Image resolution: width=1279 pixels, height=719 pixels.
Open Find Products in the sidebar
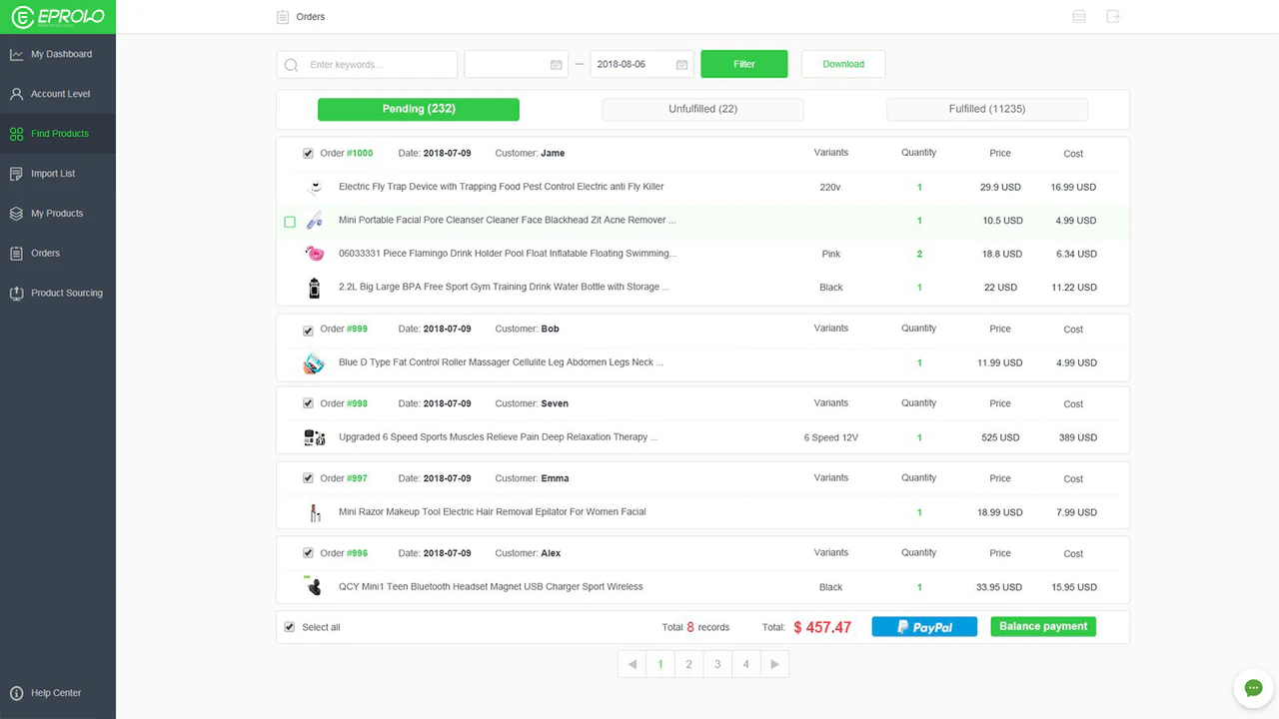pyautogui.click(x=58, y=133)
